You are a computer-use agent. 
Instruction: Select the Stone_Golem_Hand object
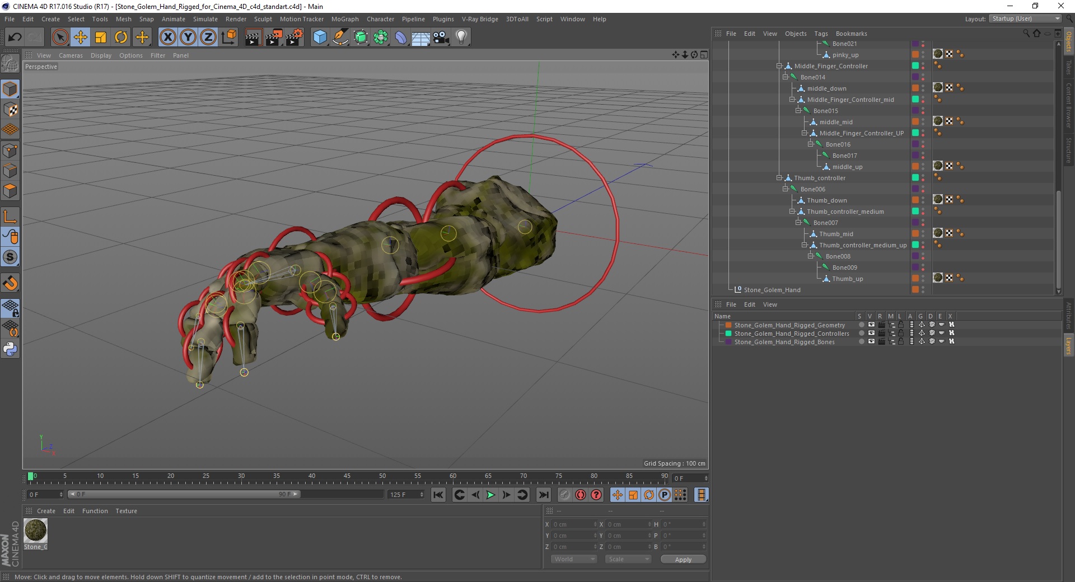coord(772,290)
